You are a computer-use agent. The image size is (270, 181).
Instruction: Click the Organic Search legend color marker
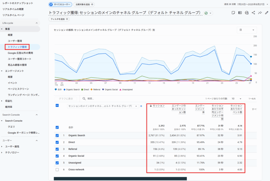65,89
